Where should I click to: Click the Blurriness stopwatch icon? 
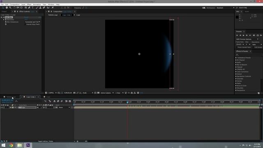pyautogui.click(x=6, y=20)
